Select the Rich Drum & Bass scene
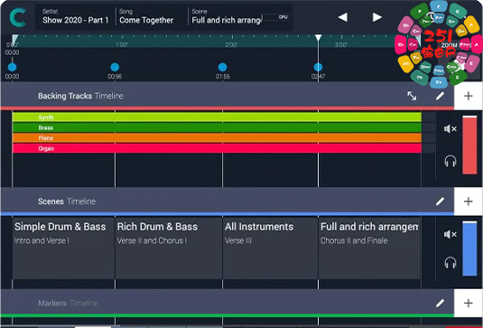Screen dimensions: 483x328 coord(169,248)
